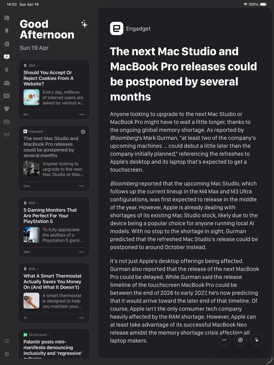Screen dimensions: 274x365
Task: Open the sparkle icon next to Good Afternoon
Action: [x=84, y=24]
